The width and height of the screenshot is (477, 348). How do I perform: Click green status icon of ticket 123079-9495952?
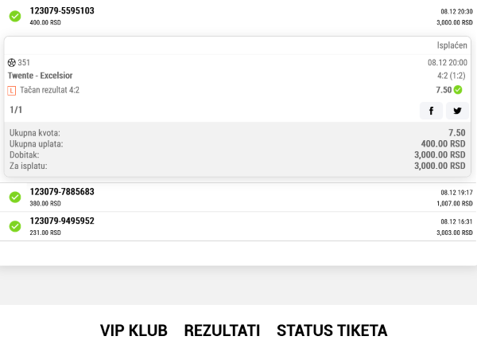[15, 226]
